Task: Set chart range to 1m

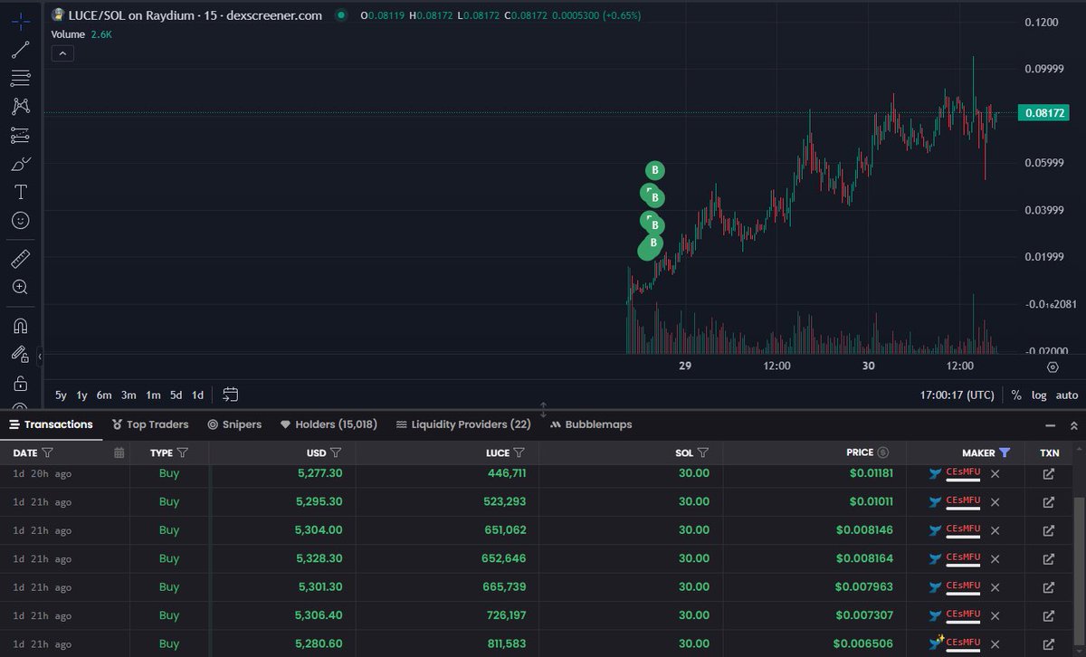Action: (x=153, y=395)
